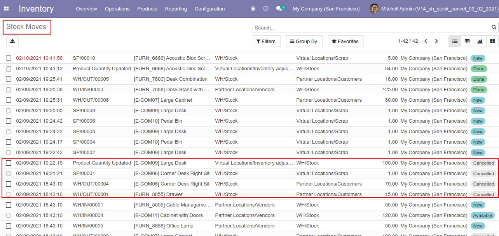Go to next page arrow

(436, 41)
